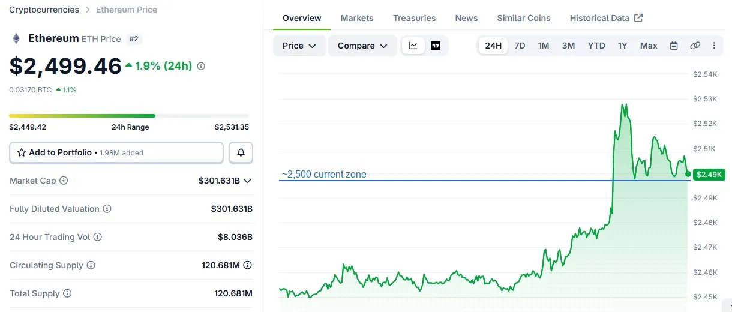The width and height of the screenshot is (732, 312).
Task: Open the Overview tab
Action: point(302,18)
